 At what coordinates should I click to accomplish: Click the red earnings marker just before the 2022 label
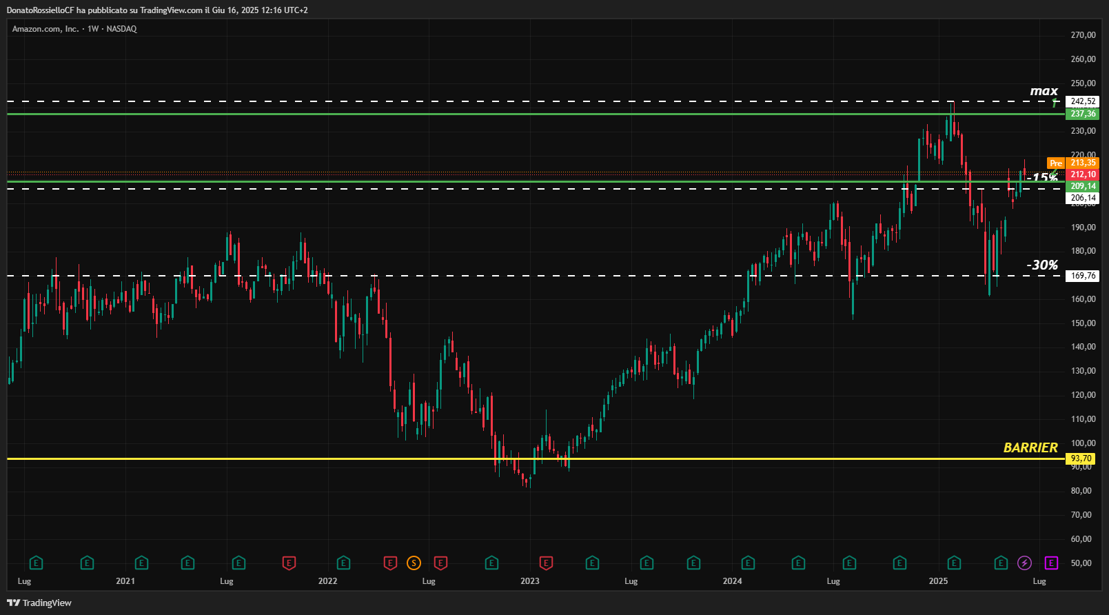[x=289, y=563]
